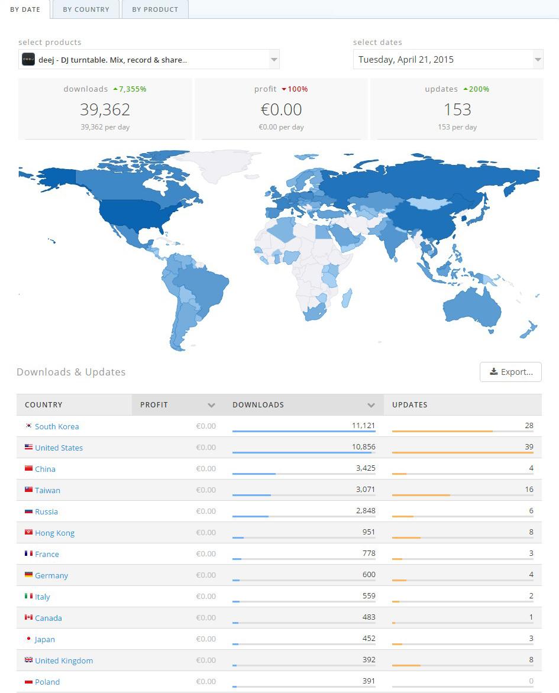
Task: Click the South Korea flag icon
Action: [29, 426]
